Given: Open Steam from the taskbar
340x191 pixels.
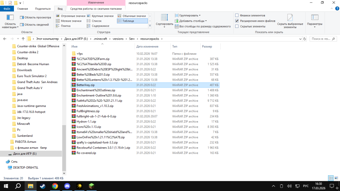Looking at the screenshot, I should click(43, 186).
